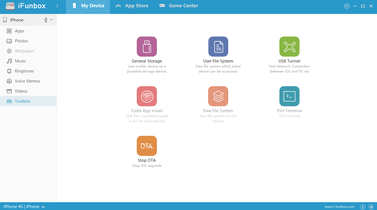The height and width of the screenshot is (210, 377).
Task: Open the Raw File System icon
Action: pos(218,96)
